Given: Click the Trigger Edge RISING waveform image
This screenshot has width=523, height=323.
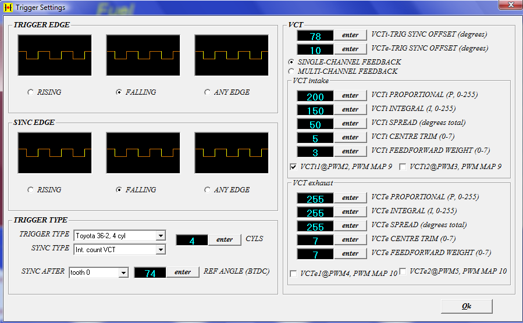Looking at the screenshot, I should tap(55, 55).
